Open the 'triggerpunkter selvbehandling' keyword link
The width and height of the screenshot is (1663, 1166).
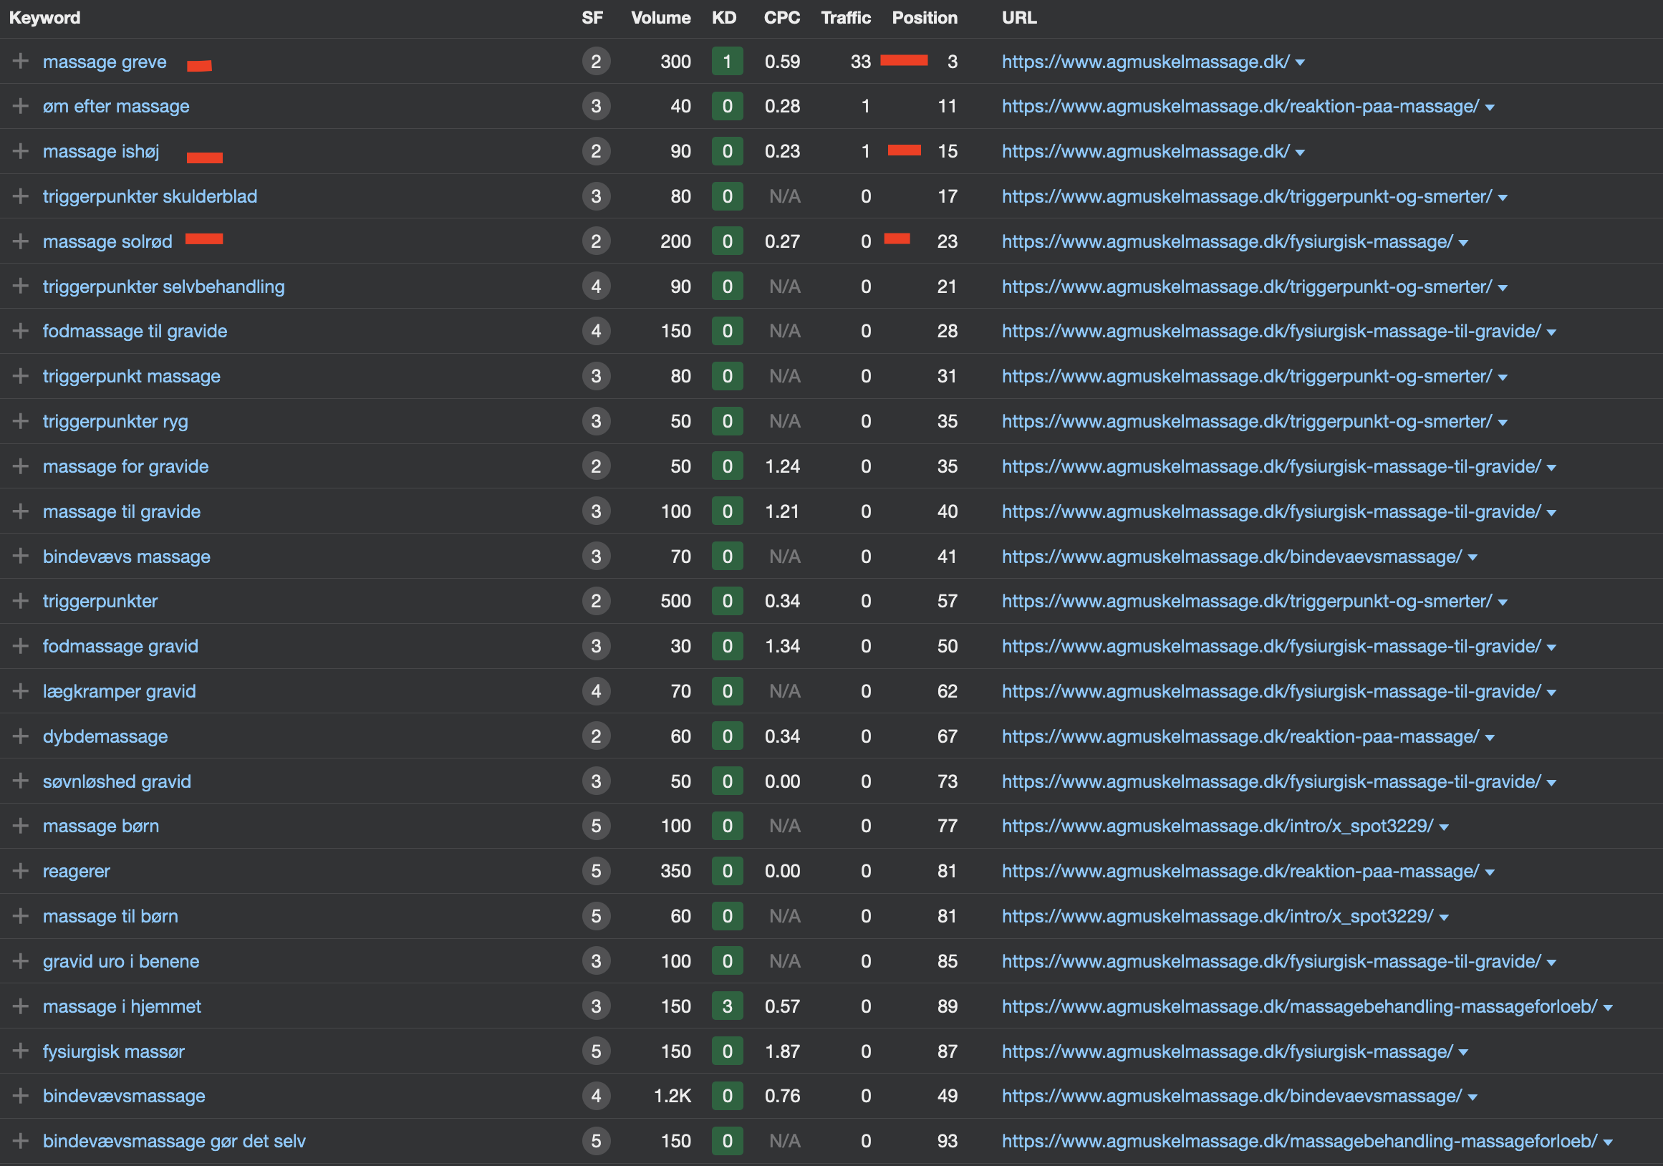(x=163, y=286)
